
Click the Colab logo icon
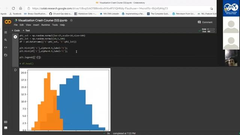(8, 22)
